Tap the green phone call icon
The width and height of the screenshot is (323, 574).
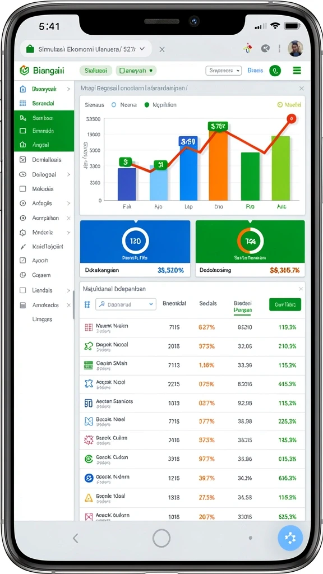tap(275, 71)
